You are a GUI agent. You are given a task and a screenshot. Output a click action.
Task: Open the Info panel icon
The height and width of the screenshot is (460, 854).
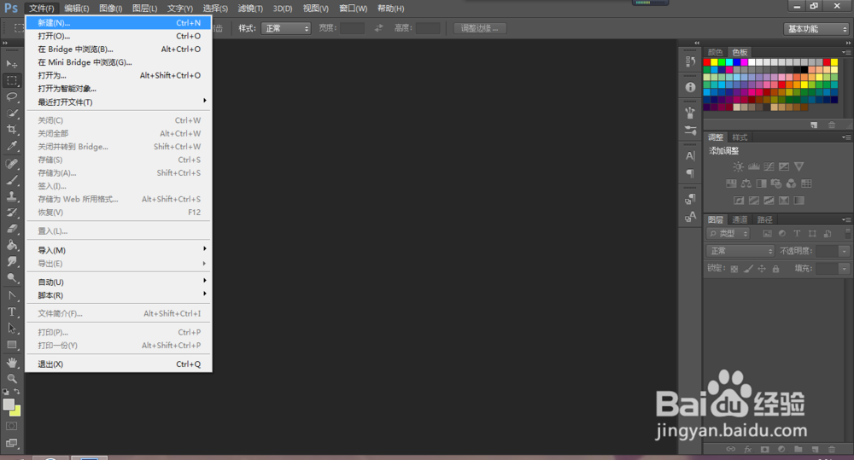click(690, 87)
